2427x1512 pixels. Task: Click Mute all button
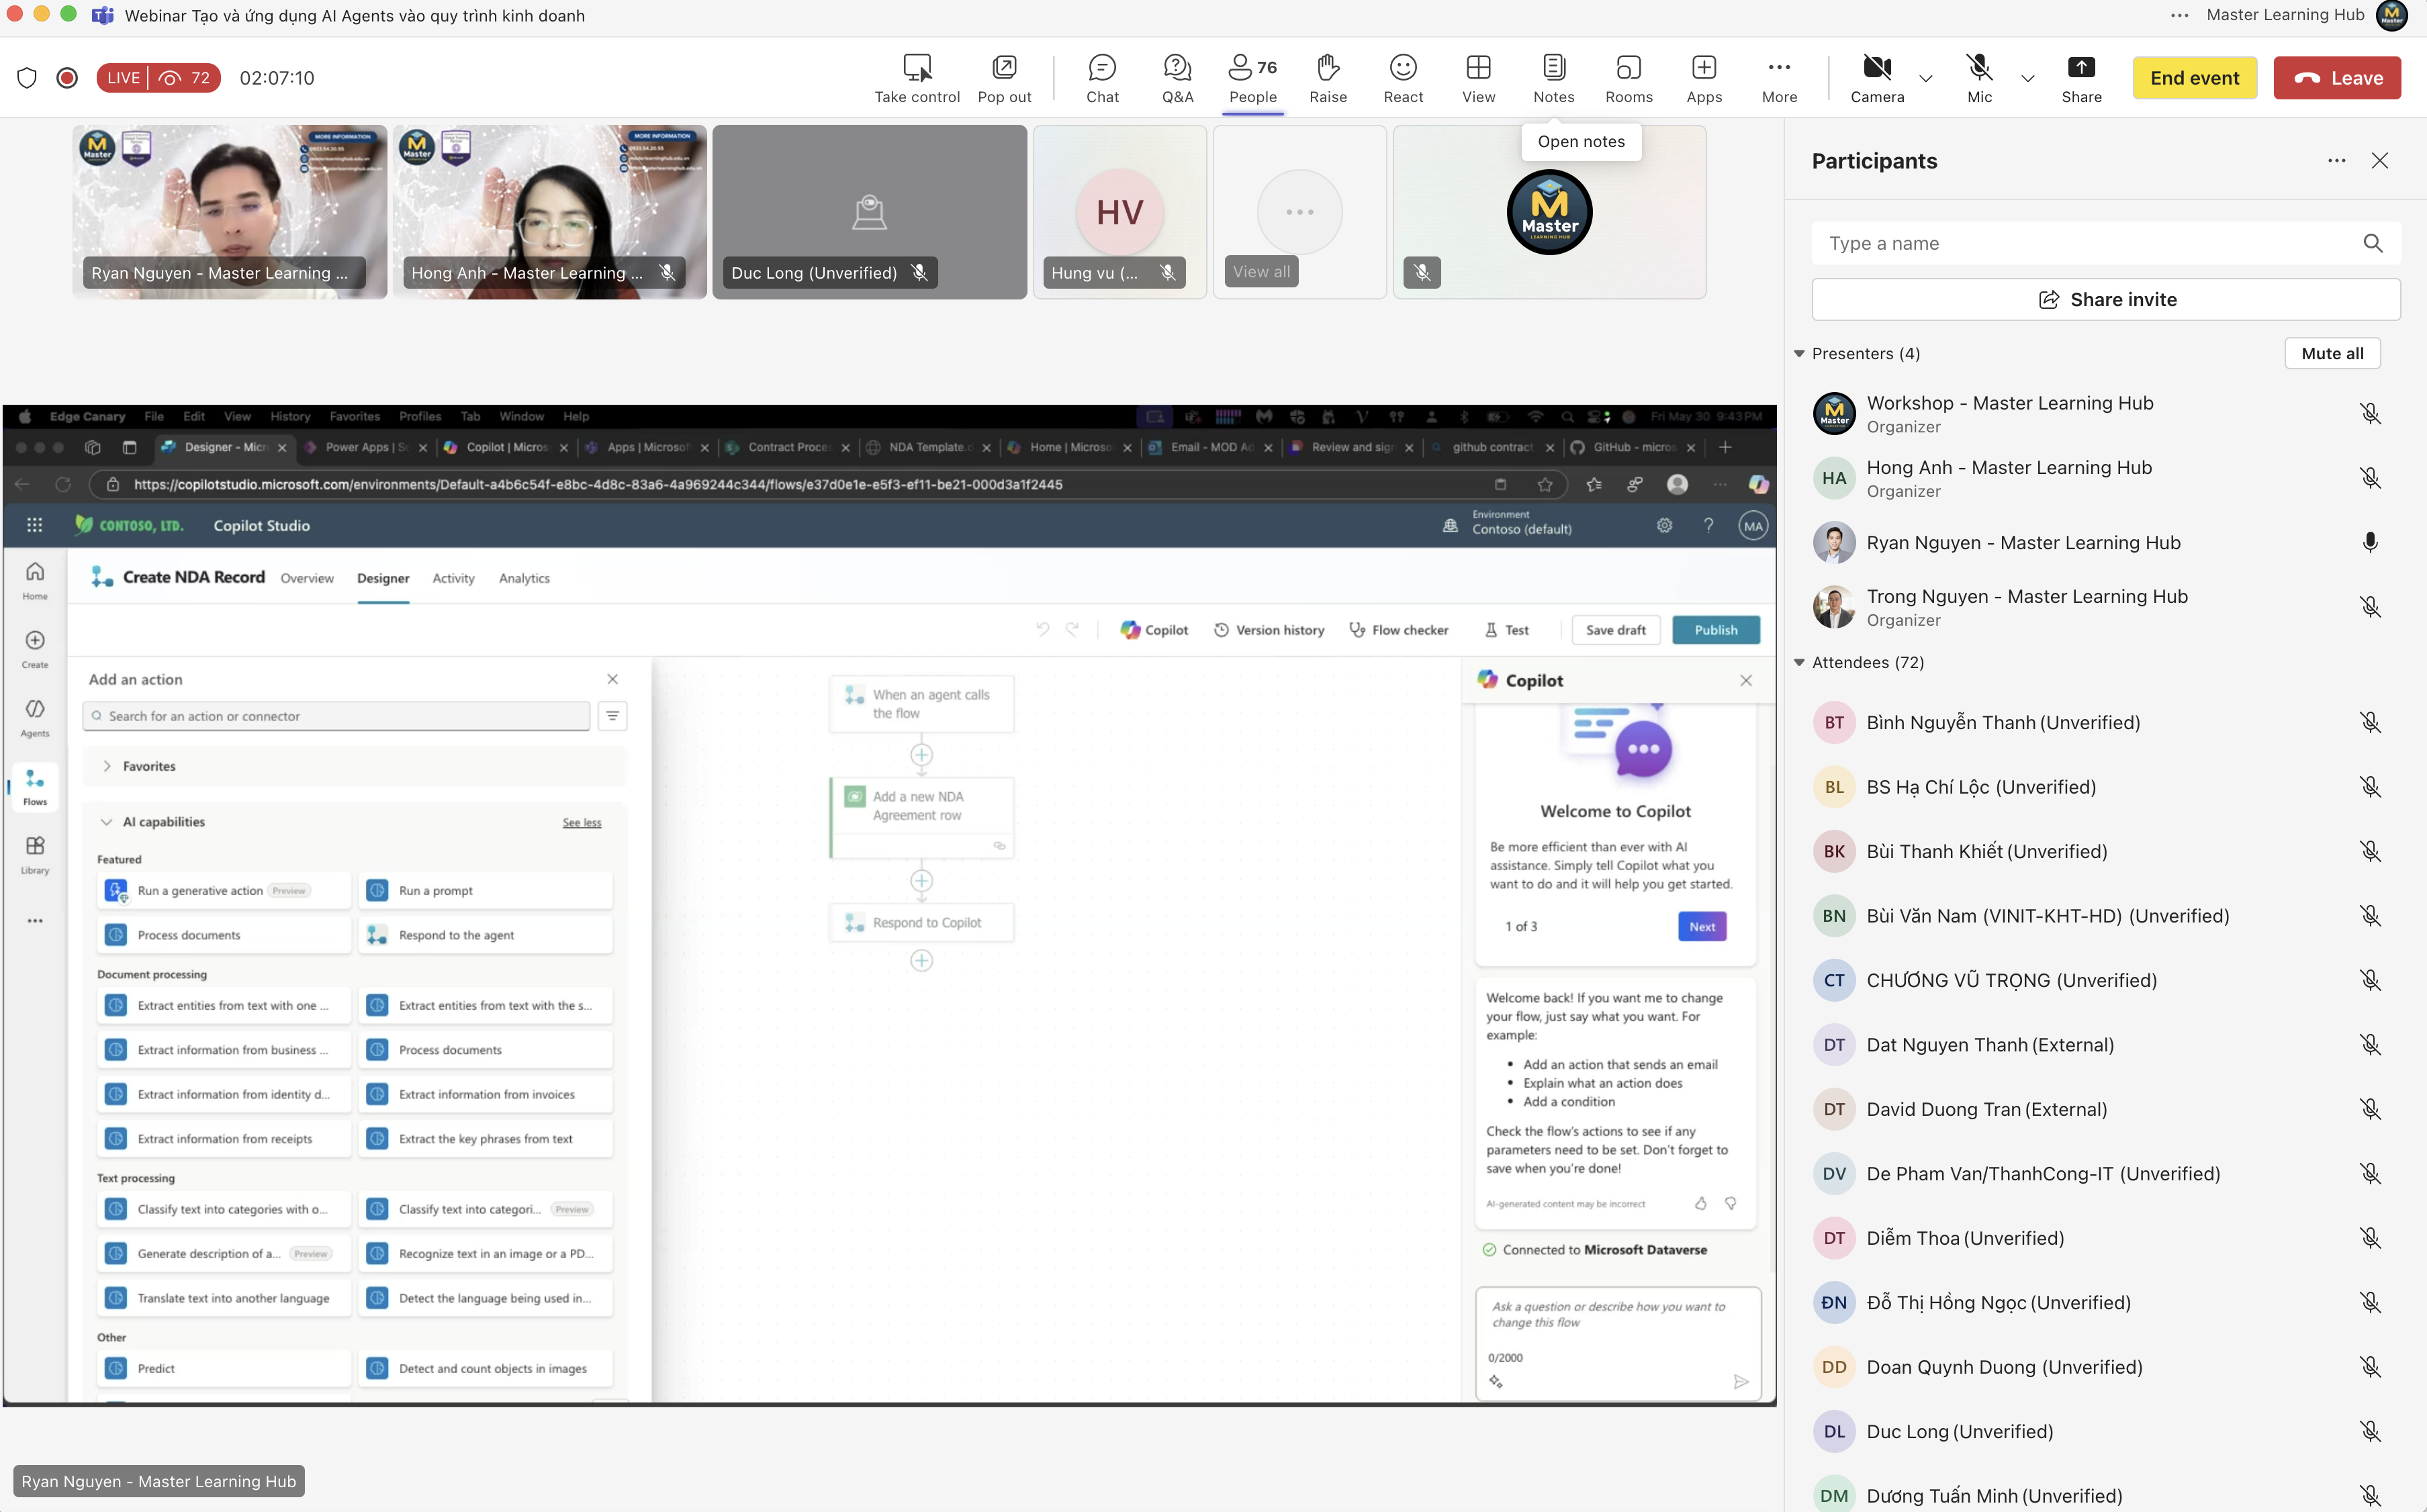(2332, 354)
